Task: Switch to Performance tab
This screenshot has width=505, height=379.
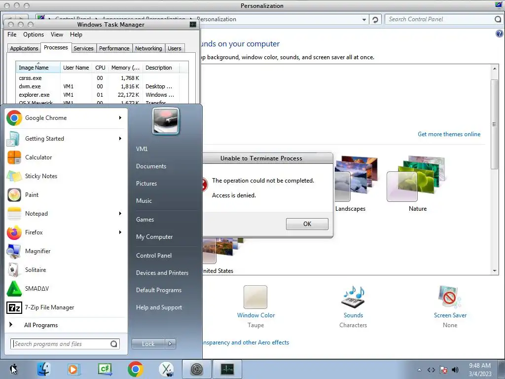Action: 114,48
